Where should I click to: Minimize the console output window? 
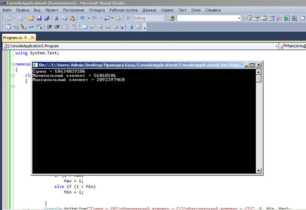pyautogui.click(x=247, y=65)
